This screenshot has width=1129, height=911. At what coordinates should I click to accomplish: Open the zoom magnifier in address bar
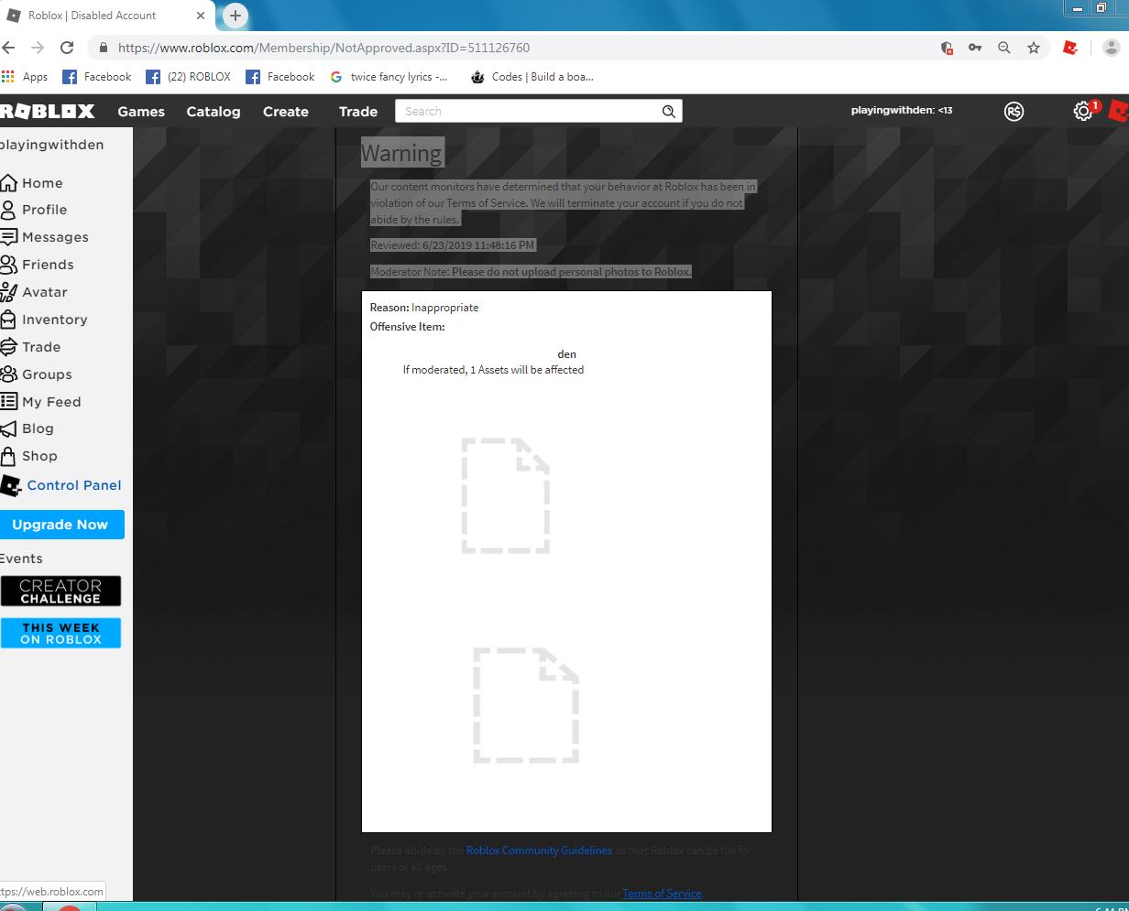[1004, 48]
